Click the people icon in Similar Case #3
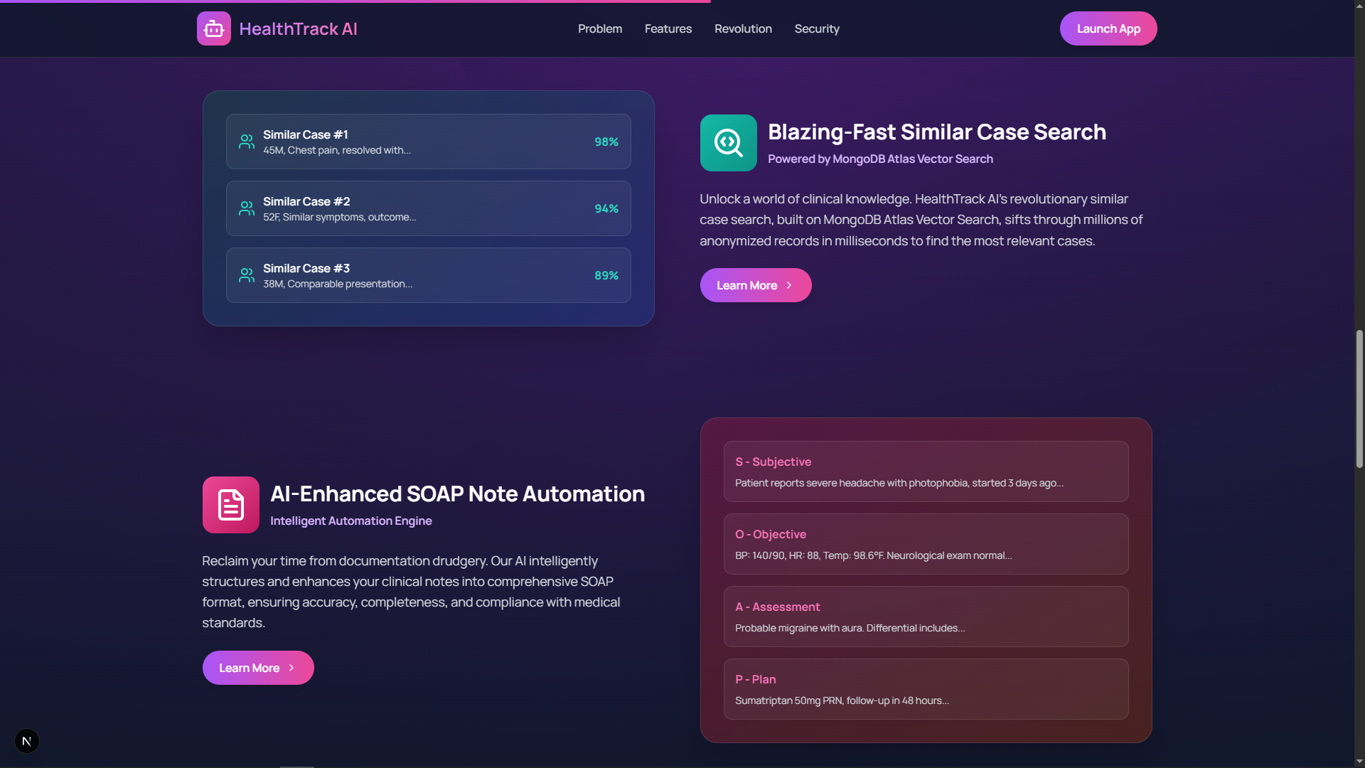The image size is (1365, 768). [247, 275]
